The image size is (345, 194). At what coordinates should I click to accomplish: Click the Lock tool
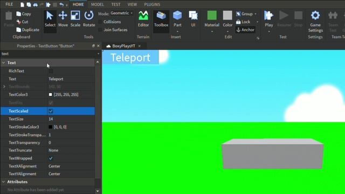243,22
